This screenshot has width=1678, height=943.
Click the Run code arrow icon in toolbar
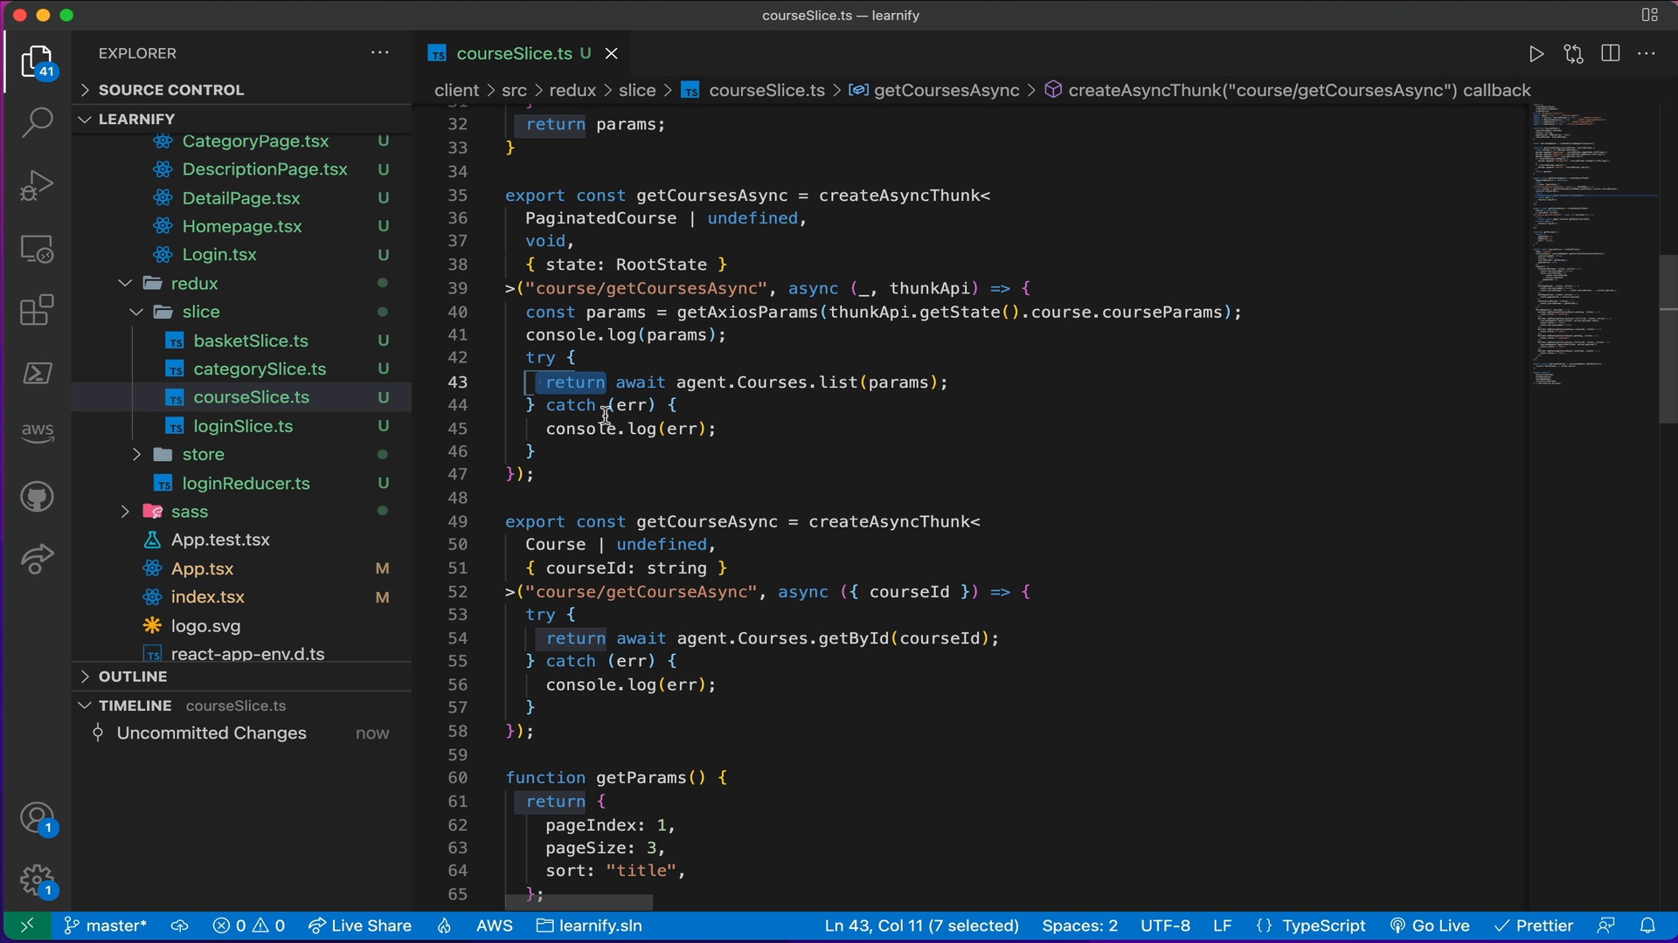point(1536,53)
